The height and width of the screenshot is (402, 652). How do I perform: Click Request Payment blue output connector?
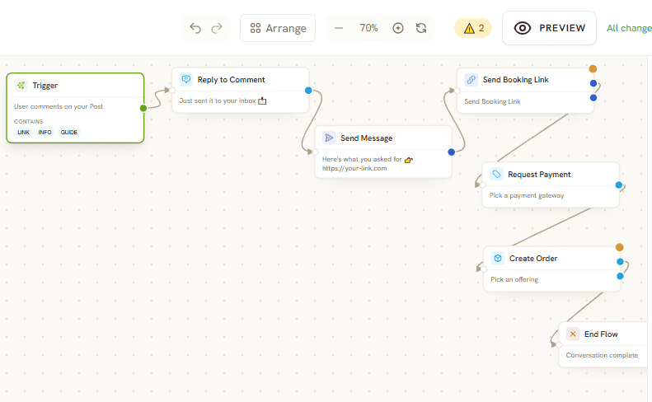pos(619,185)
